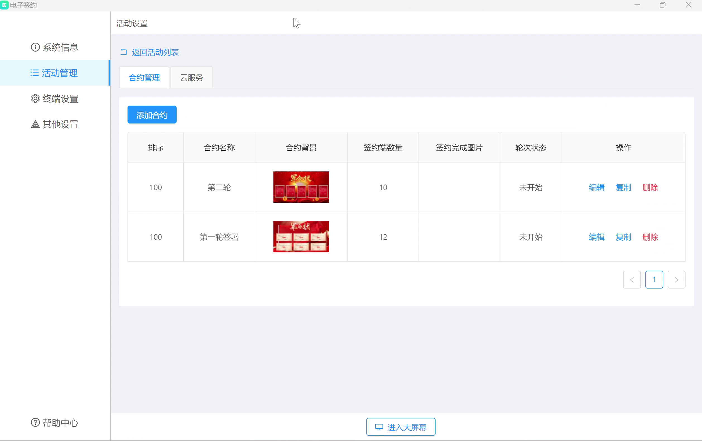Click the monitor icon in 进入大屏幕 button

tap(379, 427)
